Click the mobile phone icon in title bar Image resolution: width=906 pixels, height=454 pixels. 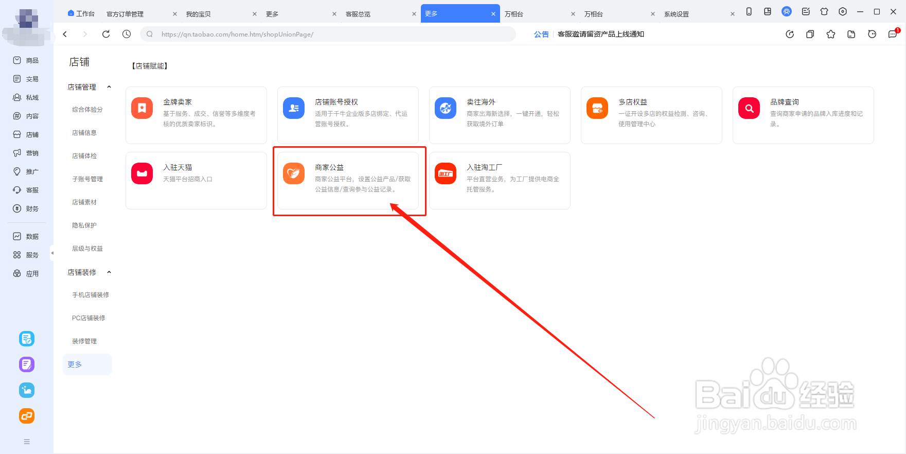(749, 11)
